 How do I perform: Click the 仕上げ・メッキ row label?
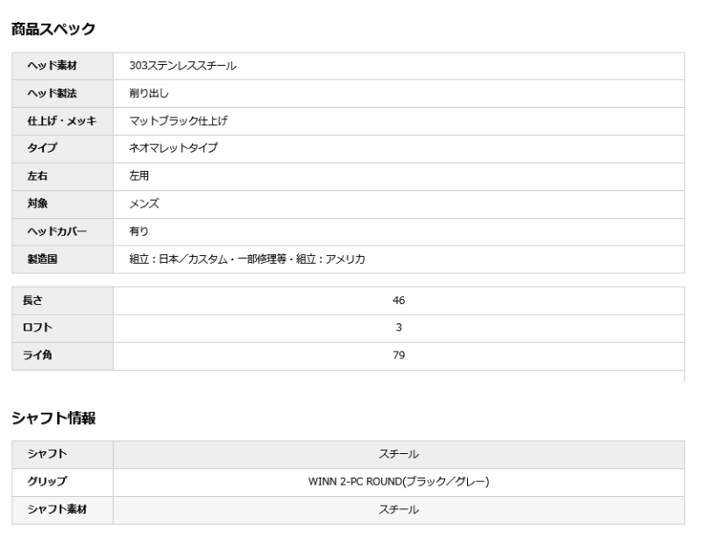[x=62, y=121]
